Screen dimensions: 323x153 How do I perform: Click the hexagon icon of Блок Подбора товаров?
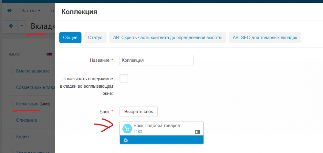point(127,129)
